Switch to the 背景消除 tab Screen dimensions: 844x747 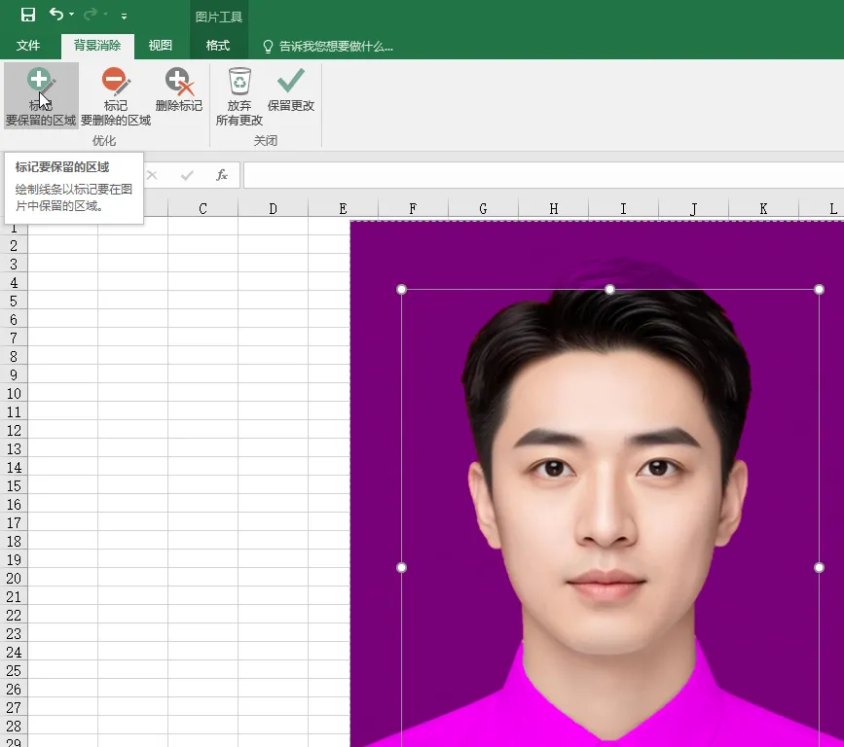pyautogui.click(x=97, y=46)
